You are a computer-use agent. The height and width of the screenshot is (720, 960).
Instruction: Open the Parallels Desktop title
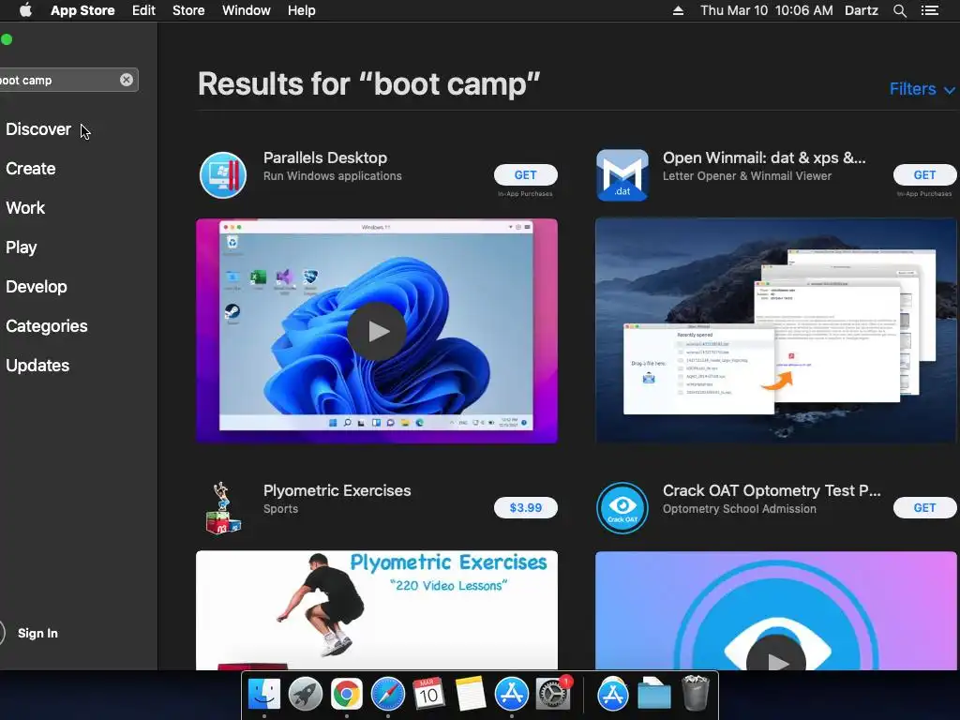(x=325, y=157)
